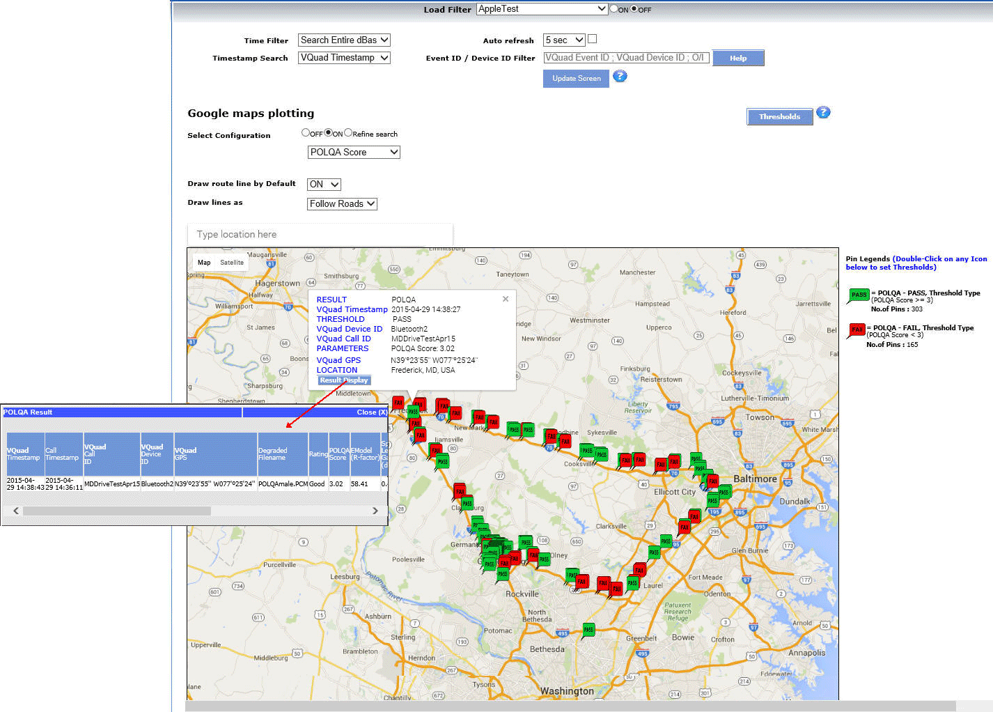
Task: Select Load Filter OFF radio button
Action: pyautogui.click(x=634, y=9)
